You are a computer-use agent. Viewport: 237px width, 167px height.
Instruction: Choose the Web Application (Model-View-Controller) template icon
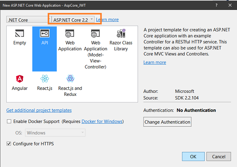[95, 33]
